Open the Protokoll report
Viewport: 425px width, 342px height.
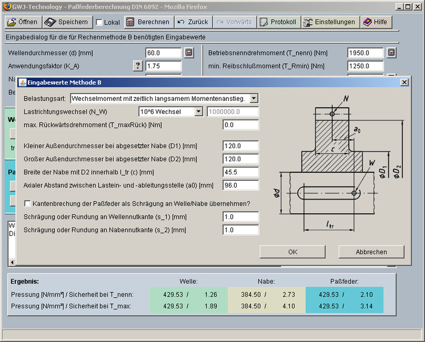coord(278,22)
